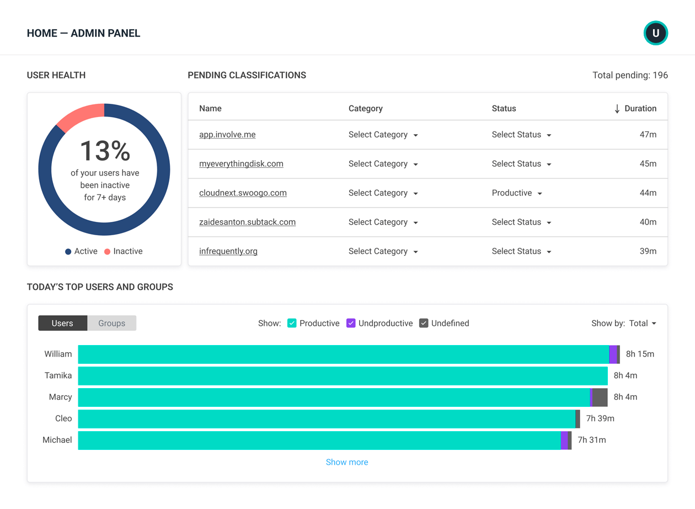The height and width of the screenshot is (509, 695).
Task: Open the Show by Total dropdown
Action: click(x=623, y=324)
